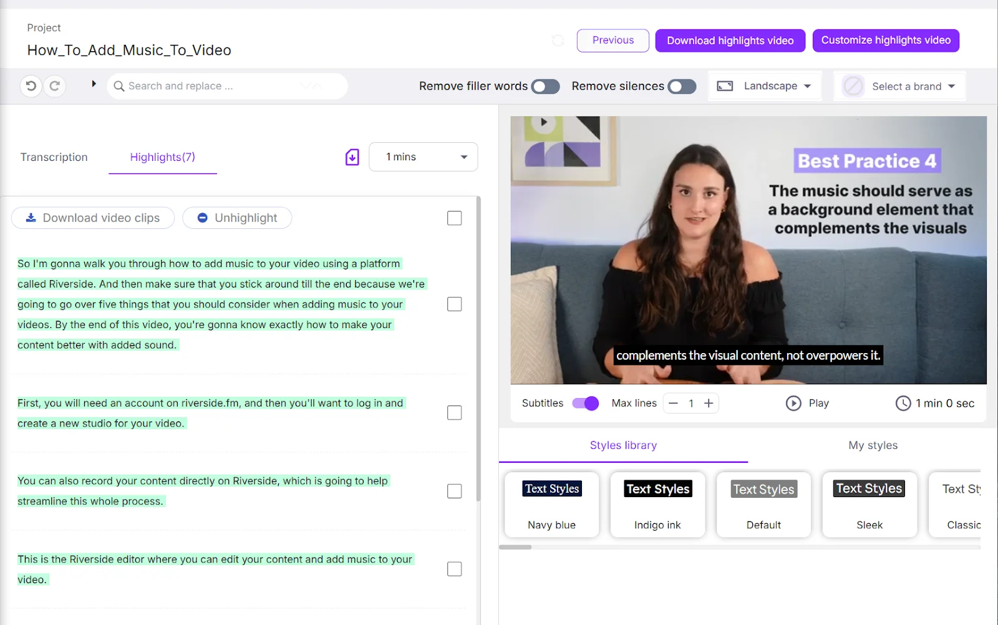Enable Remove filler words
Viewport: 998px width, 625px height.
tap(545, 86)
